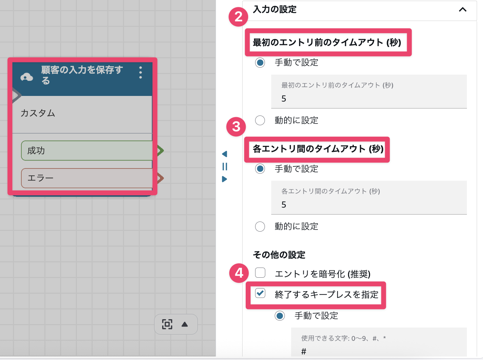Click 最初のエントリ前のタイムアウト input field

click(369, 91)
